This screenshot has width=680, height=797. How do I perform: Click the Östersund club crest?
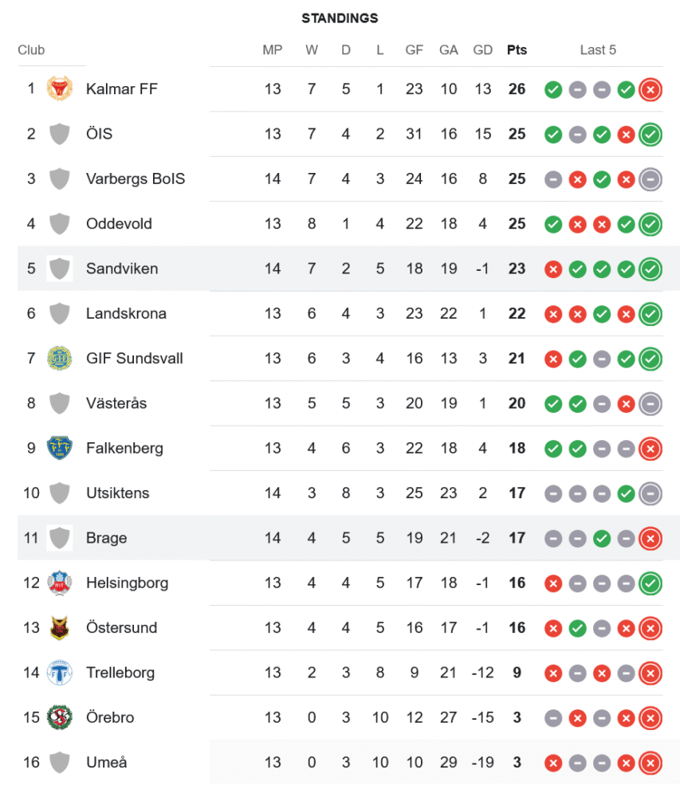click(59, 627)
